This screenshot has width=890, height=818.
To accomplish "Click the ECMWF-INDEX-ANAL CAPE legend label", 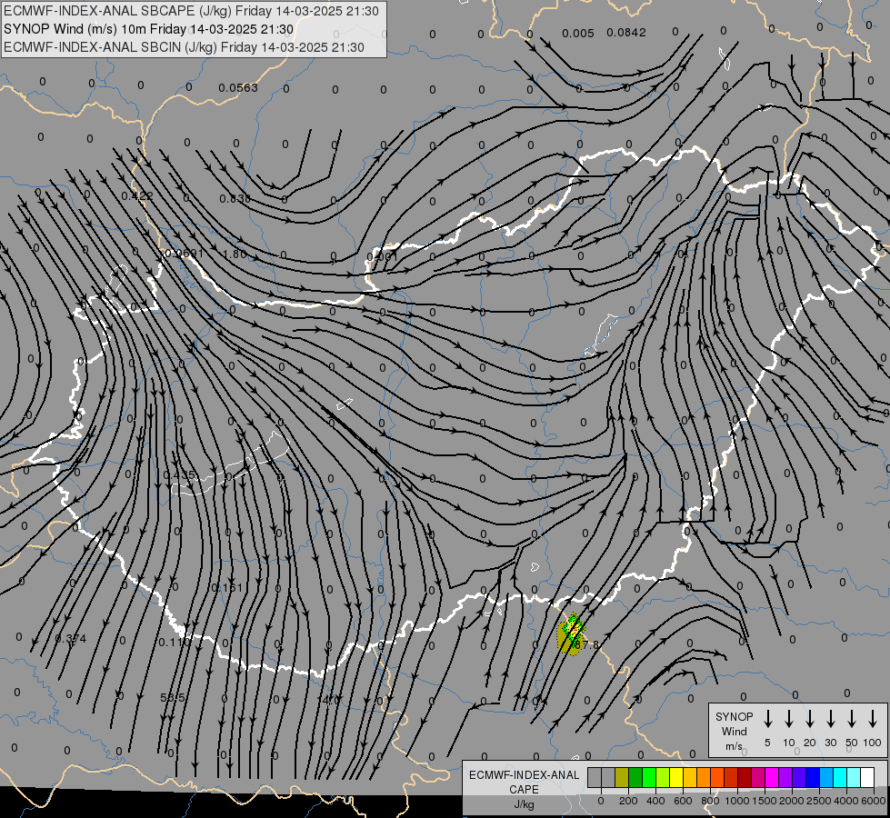I will tap(524, 783).
